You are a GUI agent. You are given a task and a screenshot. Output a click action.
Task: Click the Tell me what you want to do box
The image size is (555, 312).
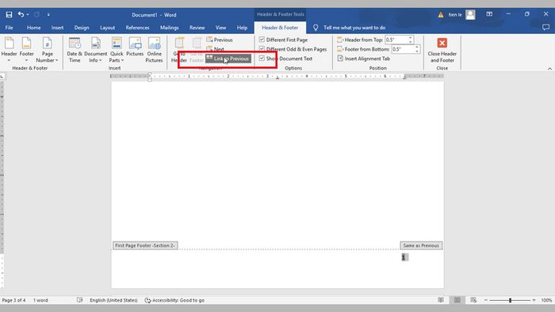point(354,28)
